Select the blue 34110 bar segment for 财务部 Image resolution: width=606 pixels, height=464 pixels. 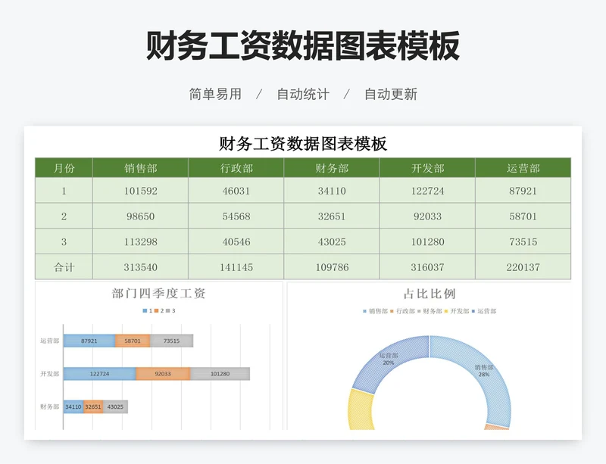point(73,406)
